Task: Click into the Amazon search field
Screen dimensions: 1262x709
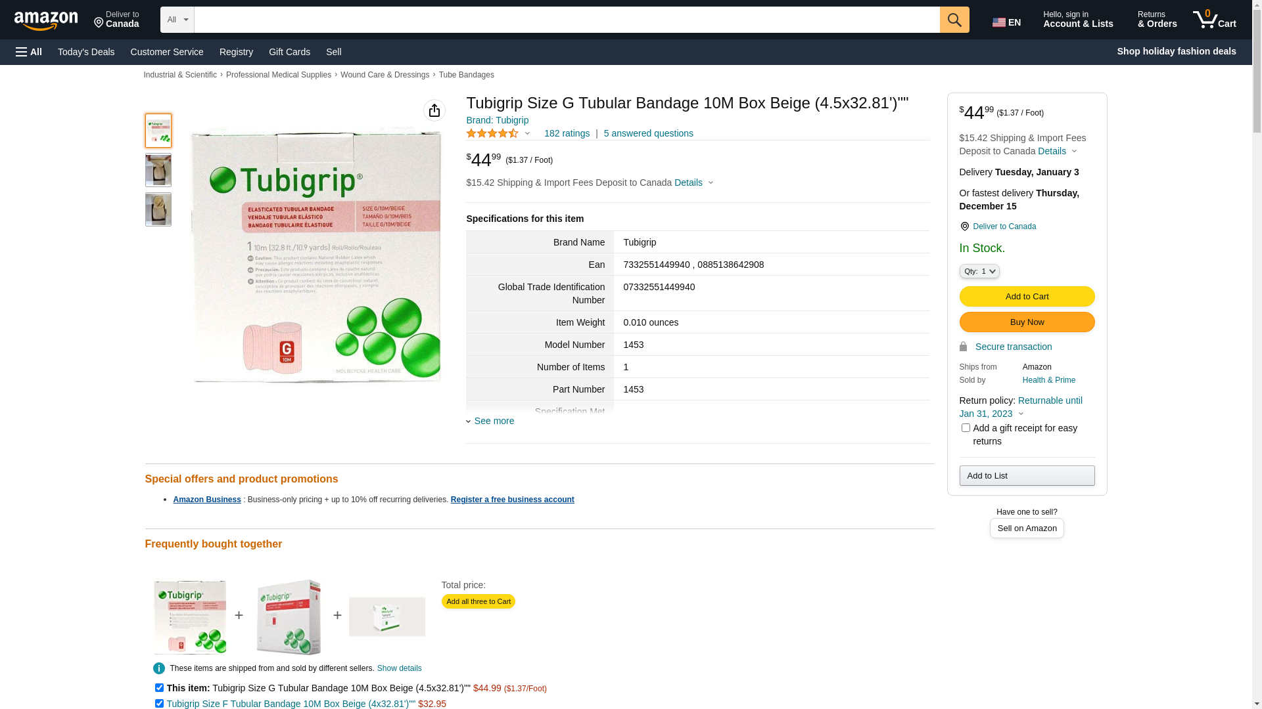Action: pyautogui.click(x=567, y=20)
